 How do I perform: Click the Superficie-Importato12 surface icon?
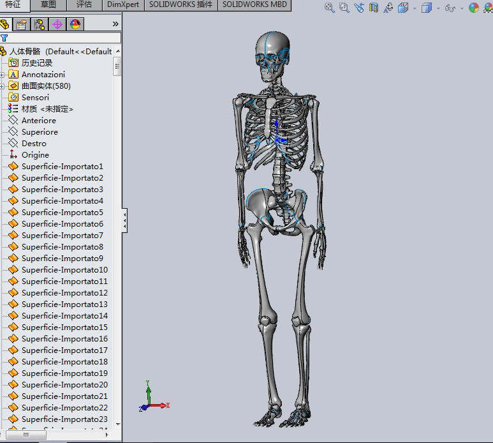[13, 292]
